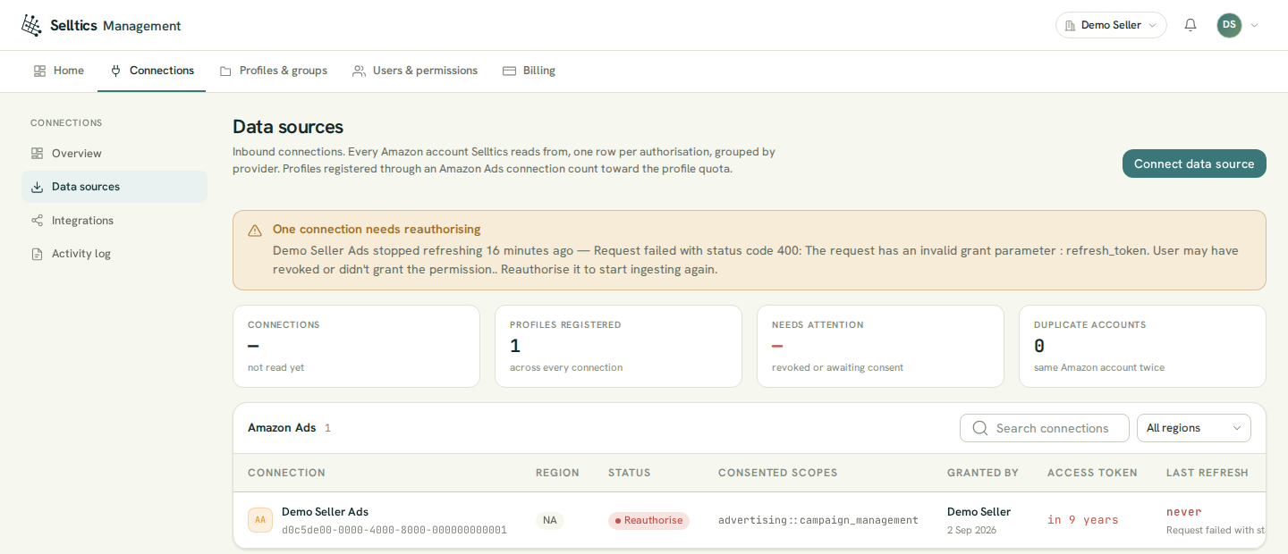Click the Profiles & groups folder icon
This screenshot has height=554, width=1288.
point(225,71)
